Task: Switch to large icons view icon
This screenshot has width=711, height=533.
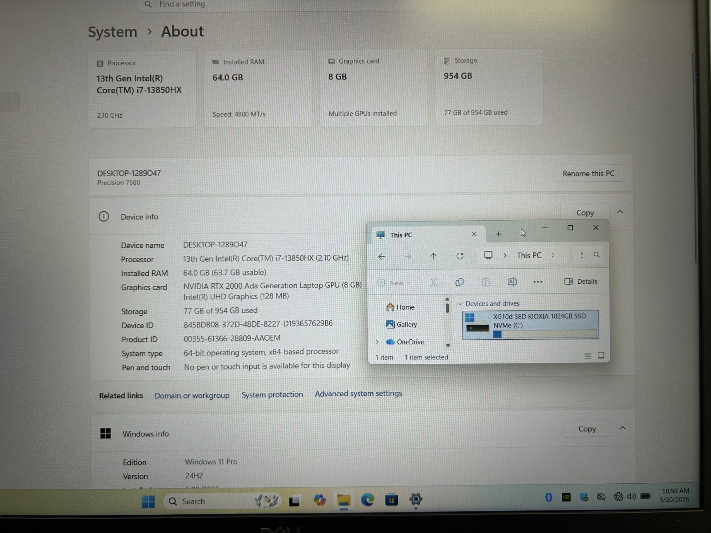Action: click(601, 355)
